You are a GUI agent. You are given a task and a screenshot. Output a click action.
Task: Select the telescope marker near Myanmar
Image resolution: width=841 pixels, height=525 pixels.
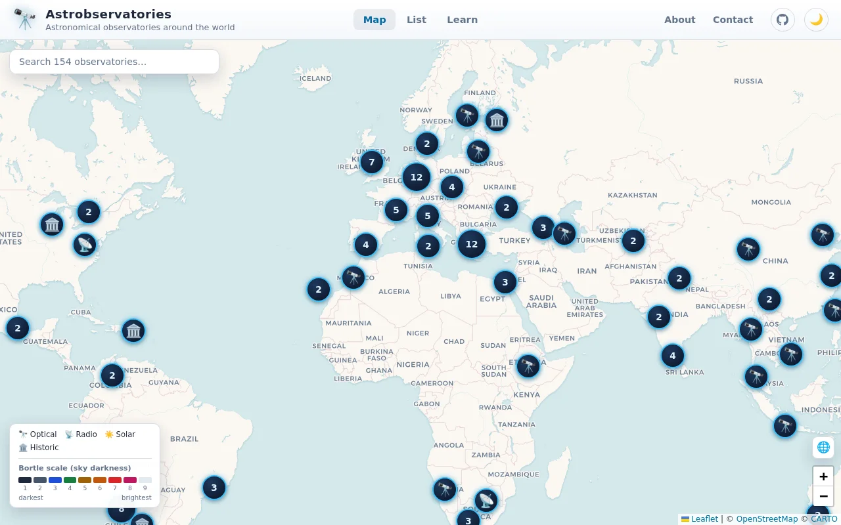click(751, 329)
